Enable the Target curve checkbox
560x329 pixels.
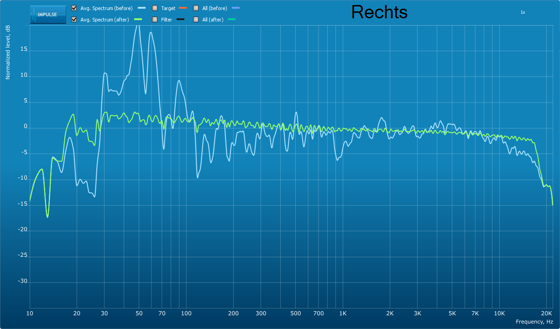click(x=155, y=8)
